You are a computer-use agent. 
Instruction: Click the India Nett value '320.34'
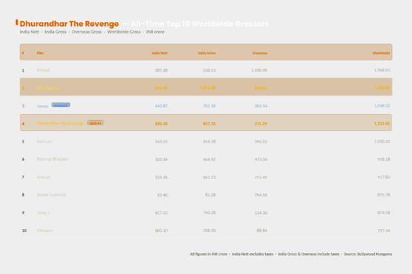pos(161,159)
